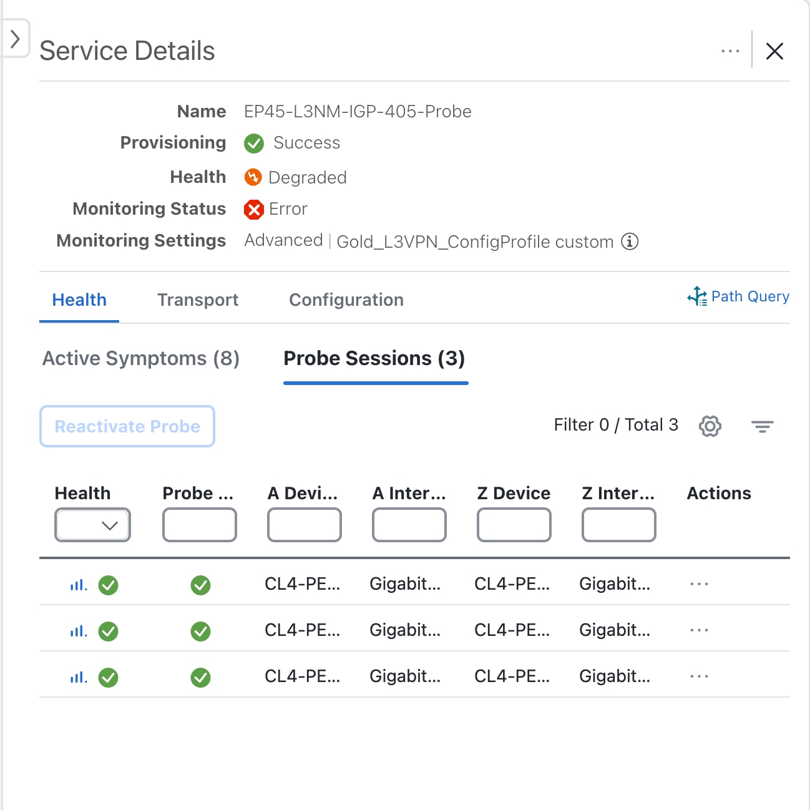Click the A Device column filter field
Screen dimensions: 810x810
304,525
